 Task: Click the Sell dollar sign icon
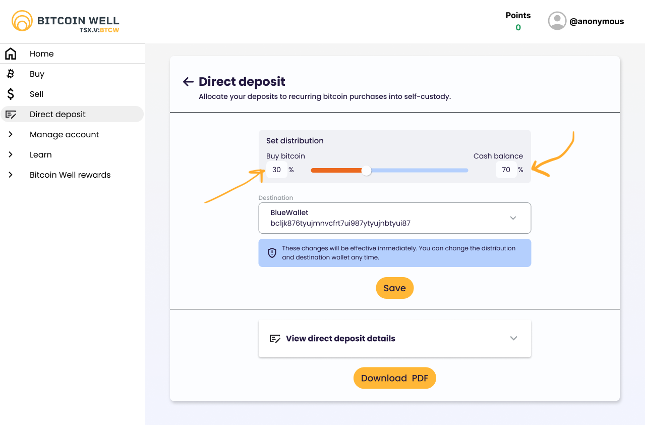pyautogui.click(x=11, y=94)
